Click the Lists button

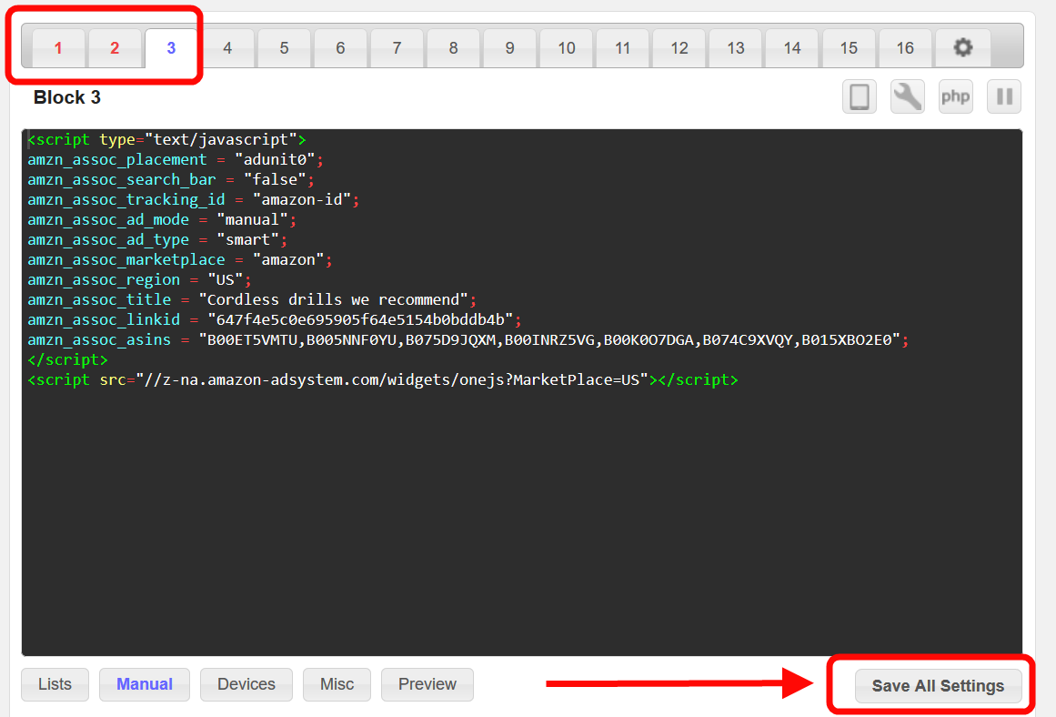coord(55,684)
